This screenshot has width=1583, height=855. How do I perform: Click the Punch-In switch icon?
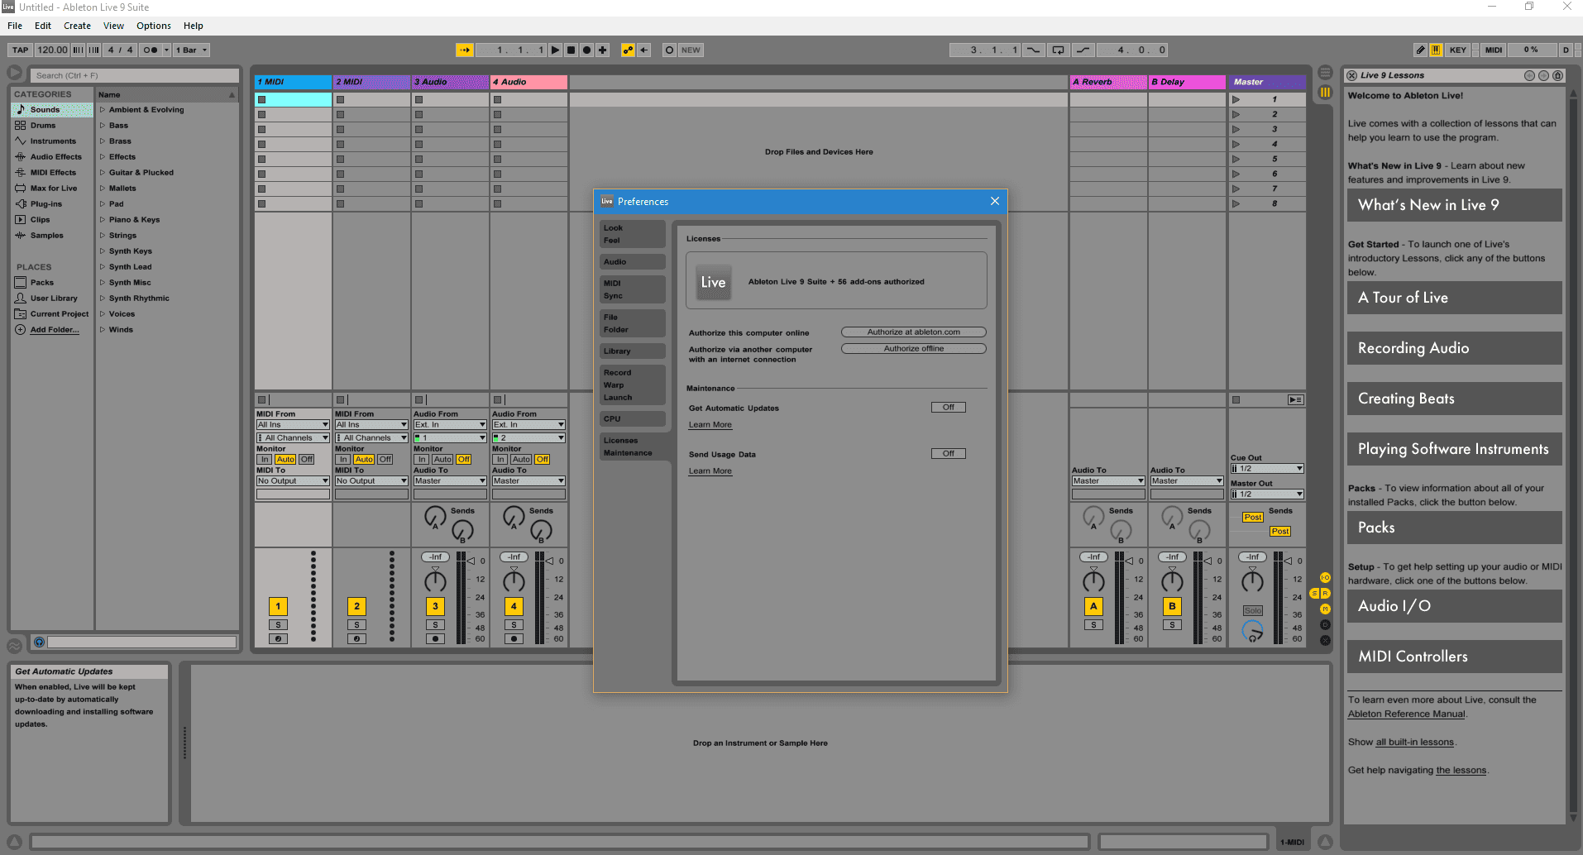[x=1033, y=50]
